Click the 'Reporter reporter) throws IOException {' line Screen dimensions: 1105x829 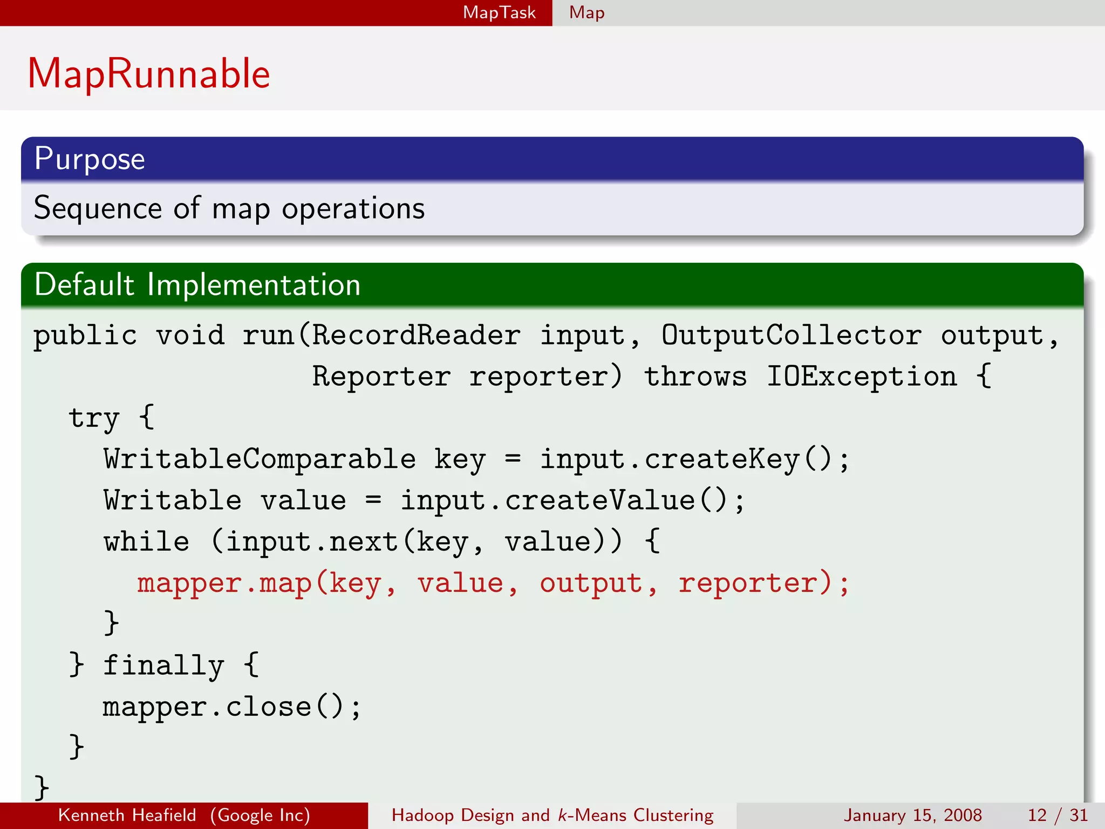[652, 376]
